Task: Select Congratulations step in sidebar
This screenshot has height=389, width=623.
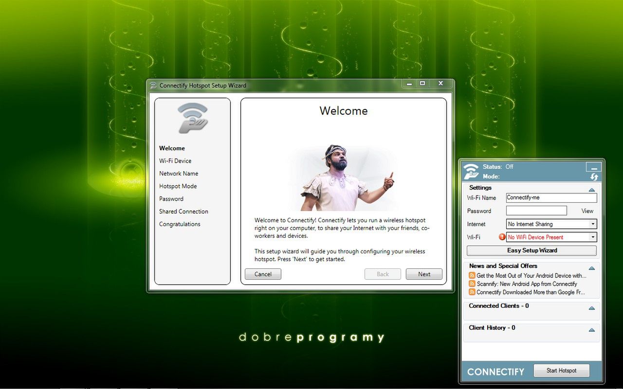Action: click(x=180, y=224)
